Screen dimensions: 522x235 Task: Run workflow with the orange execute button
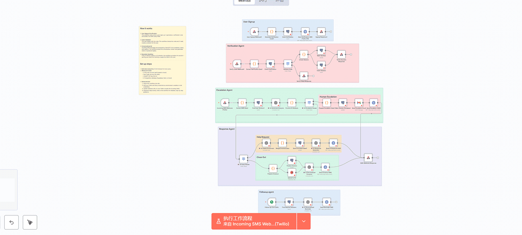[x=254, y=221]
